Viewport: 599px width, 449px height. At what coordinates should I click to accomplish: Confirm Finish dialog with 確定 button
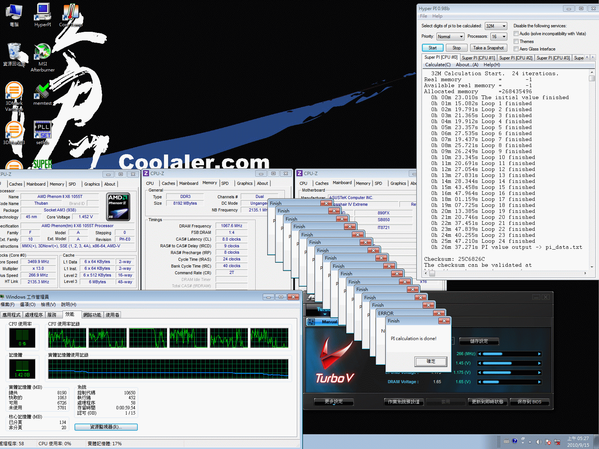431,361
